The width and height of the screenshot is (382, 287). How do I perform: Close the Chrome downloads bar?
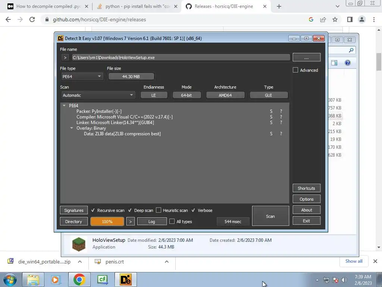coord(375,261)
